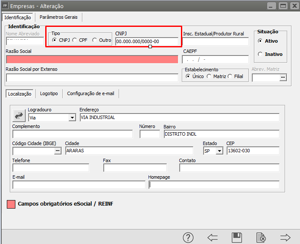Click the help question mark icon

pyautogui.click(x=189, y=238)
